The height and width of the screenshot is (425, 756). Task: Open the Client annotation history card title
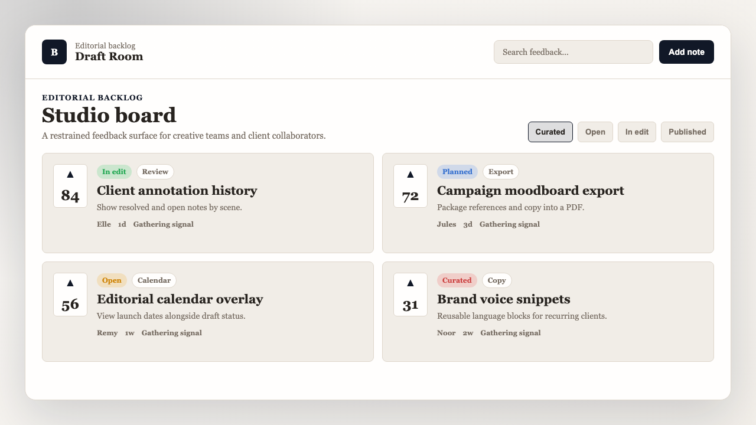(177, 191)
